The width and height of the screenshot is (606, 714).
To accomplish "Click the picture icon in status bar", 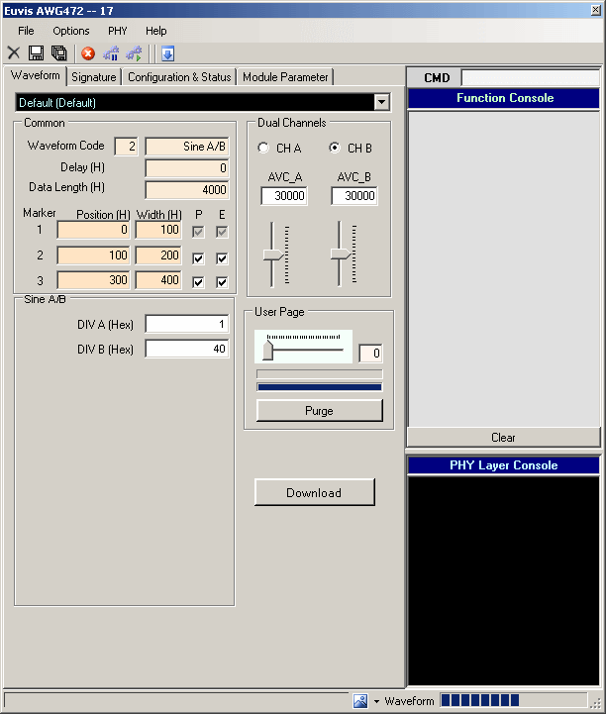I will (360, 701).
